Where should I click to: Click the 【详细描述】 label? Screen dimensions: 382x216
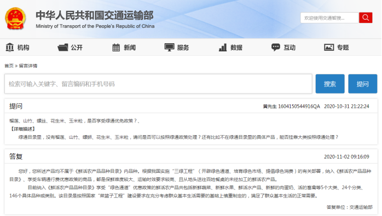(23, 129)
